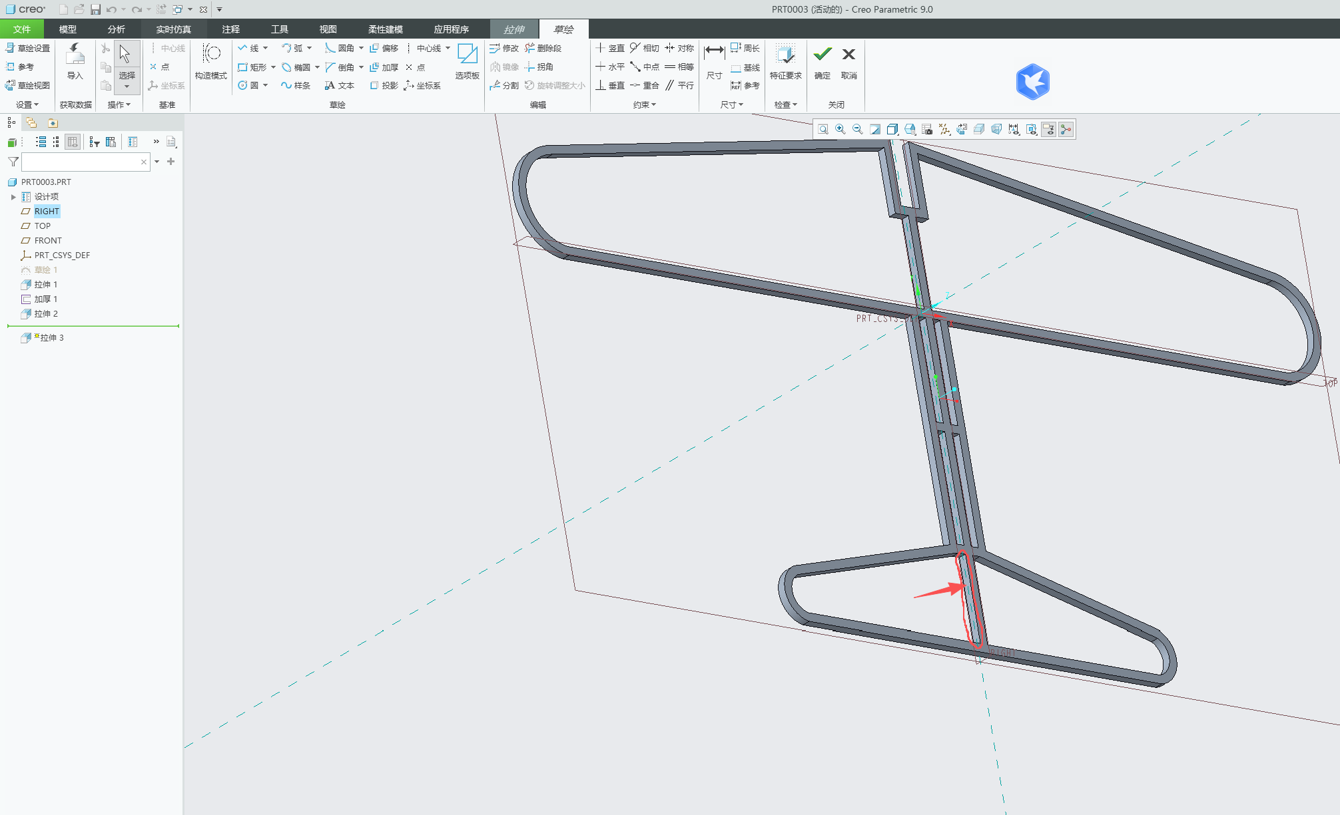Select the 线 (Line) sketch tool

(x=248, y=49)
